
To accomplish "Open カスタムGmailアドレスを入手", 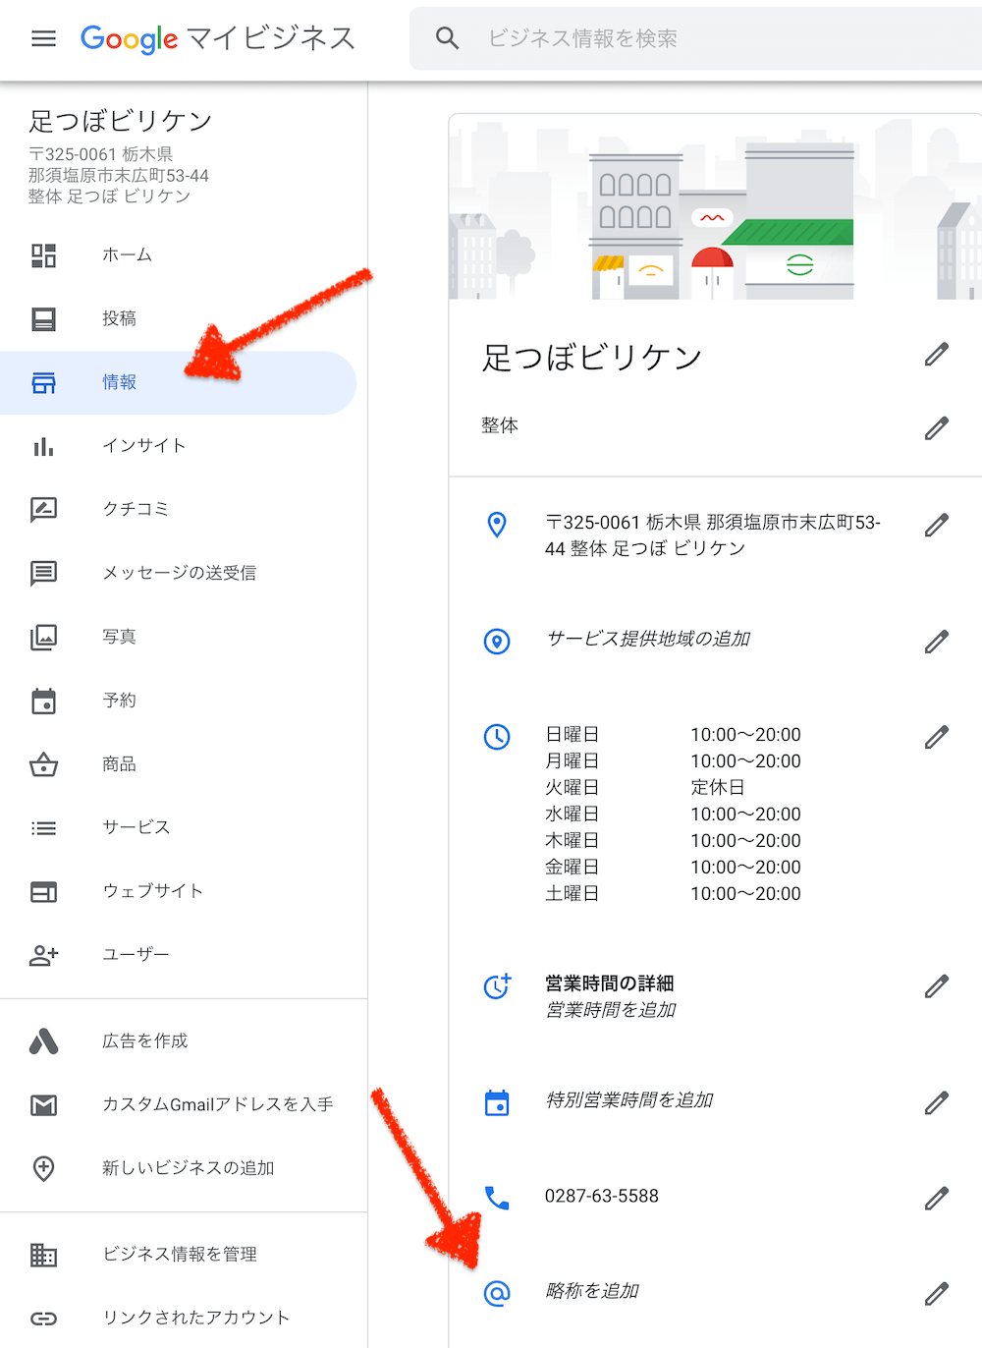I will [178, 1104].
